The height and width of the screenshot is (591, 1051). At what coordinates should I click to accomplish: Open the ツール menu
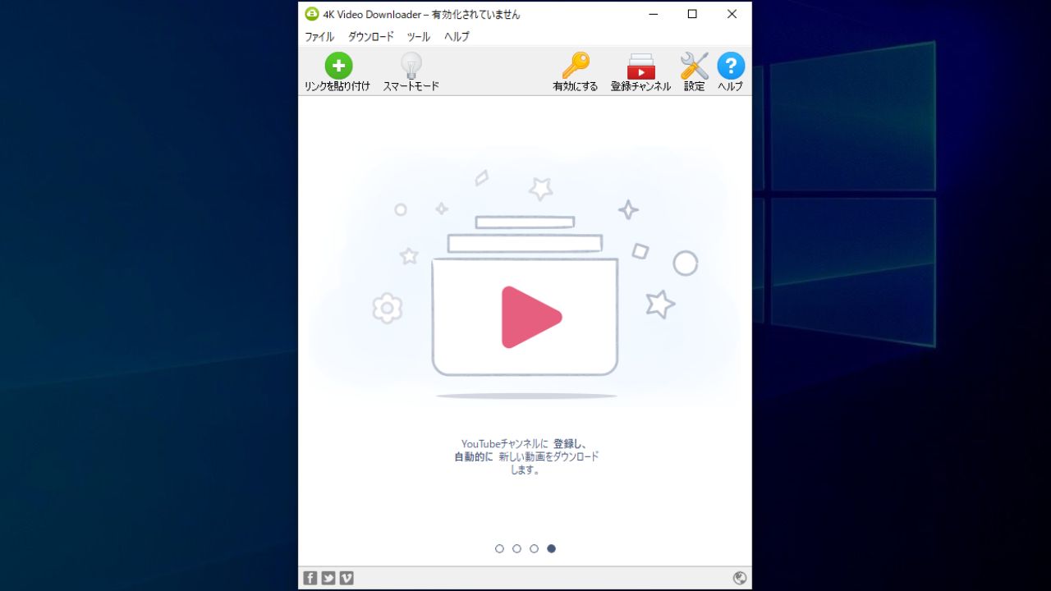[x=419, y=37]
